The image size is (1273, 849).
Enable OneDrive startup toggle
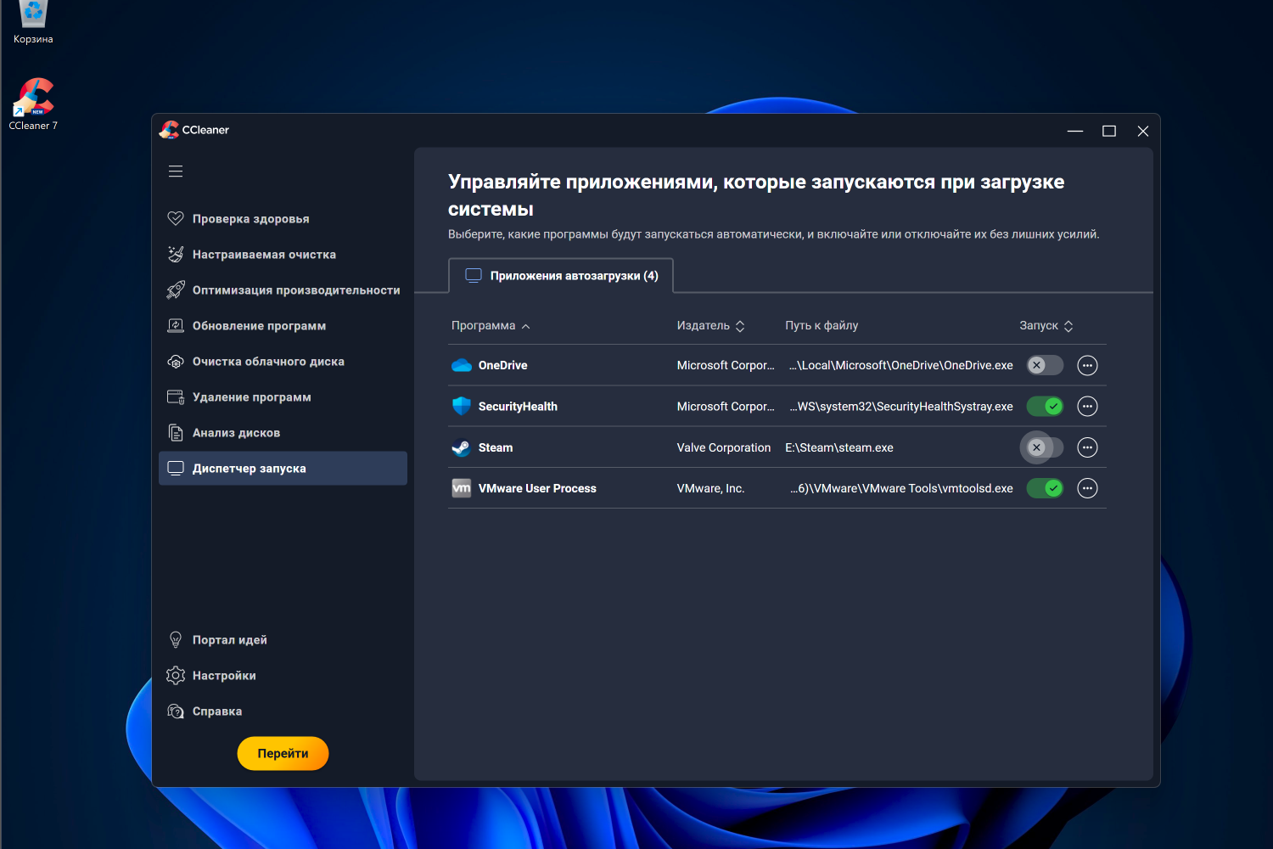click(1045, 365)
